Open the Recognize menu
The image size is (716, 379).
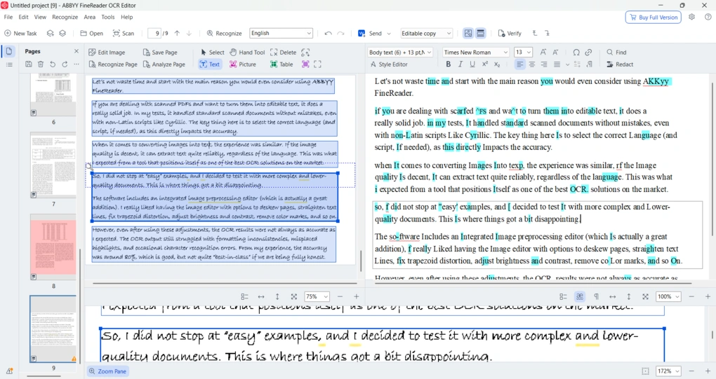tap(65, 17)
